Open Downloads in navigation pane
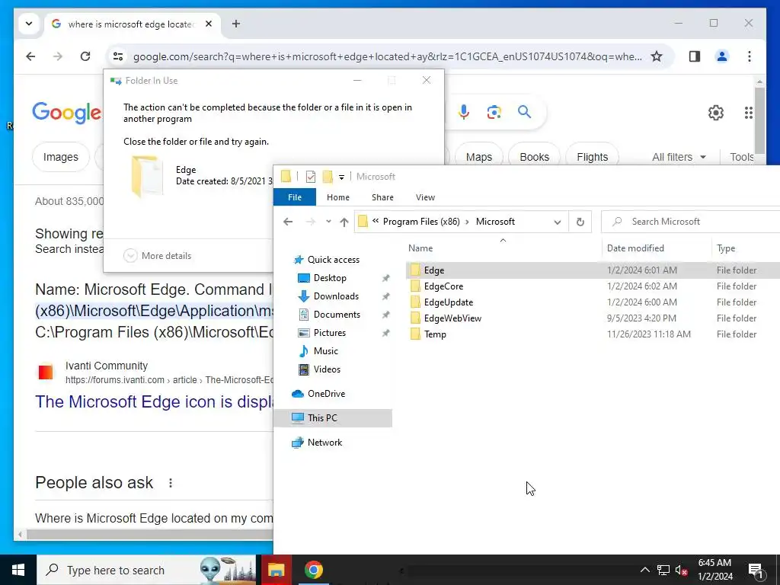The image size is (780, 585). 336,296
